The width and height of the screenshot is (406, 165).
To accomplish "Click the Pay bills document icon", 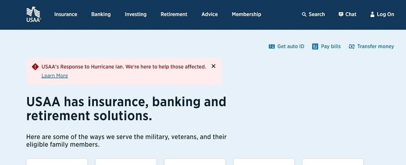I will click(x=315, y=46).
